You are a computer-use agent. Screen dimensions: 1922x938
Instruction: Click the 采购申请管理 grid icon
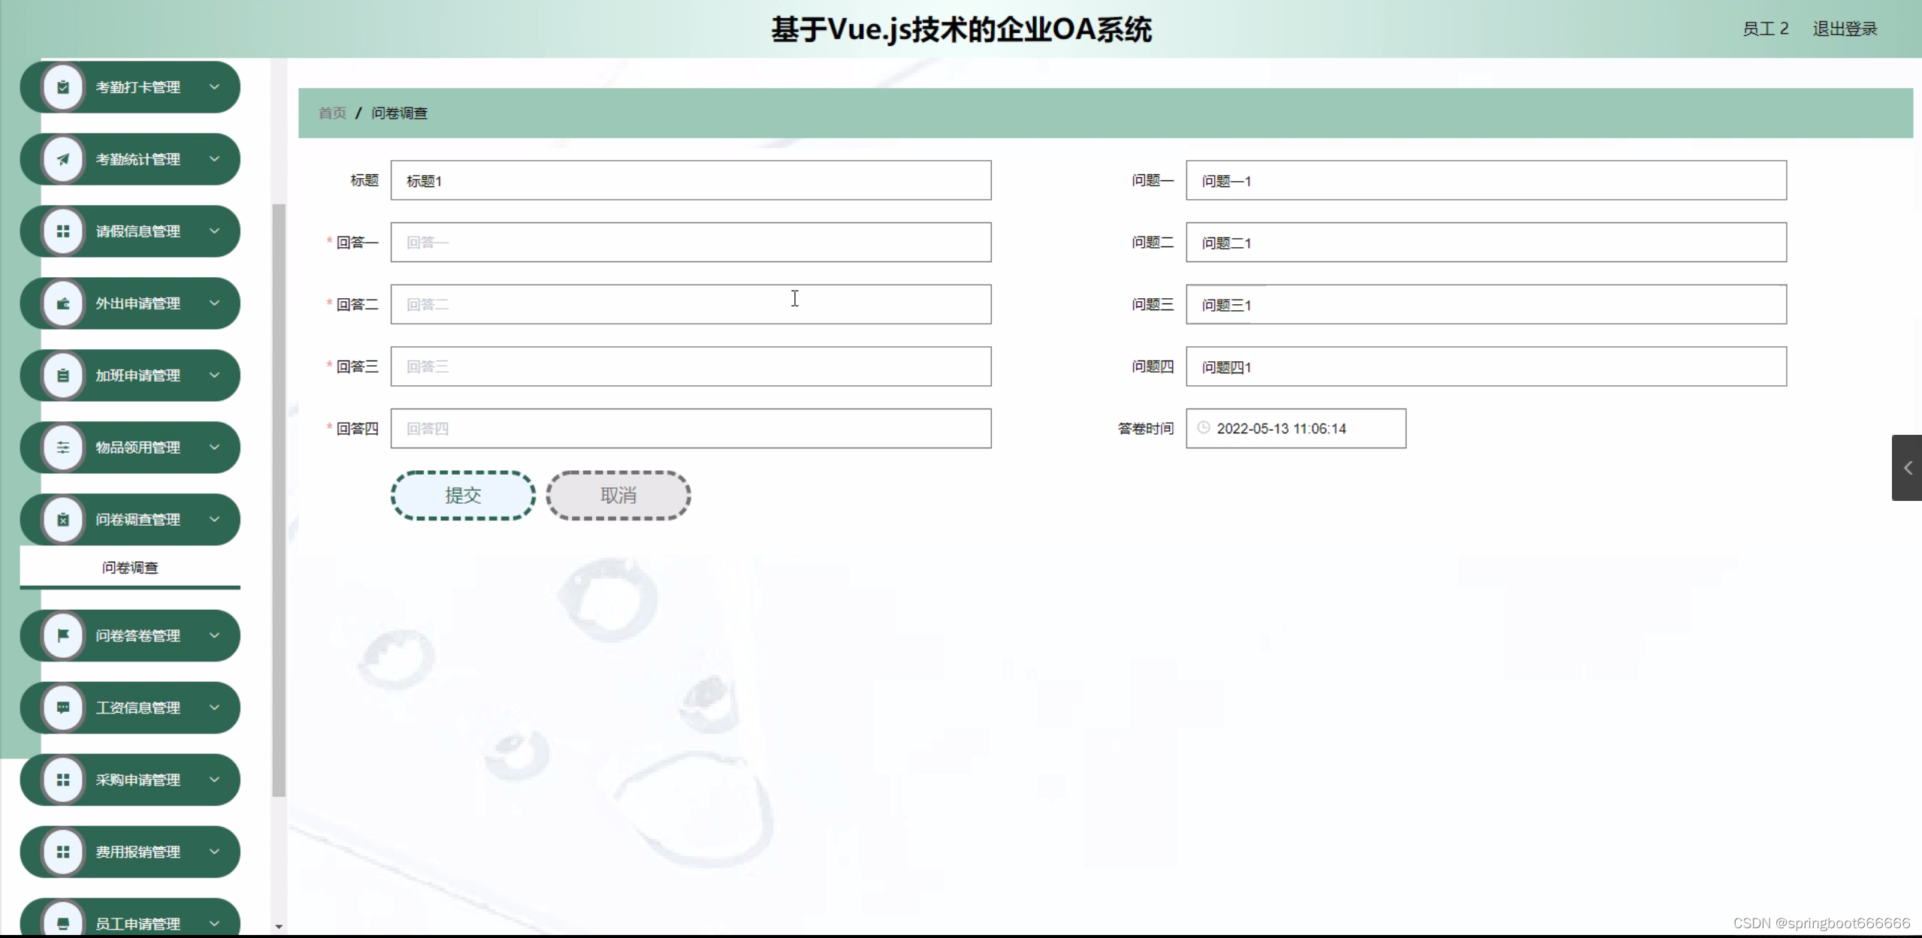coord(63,780)
